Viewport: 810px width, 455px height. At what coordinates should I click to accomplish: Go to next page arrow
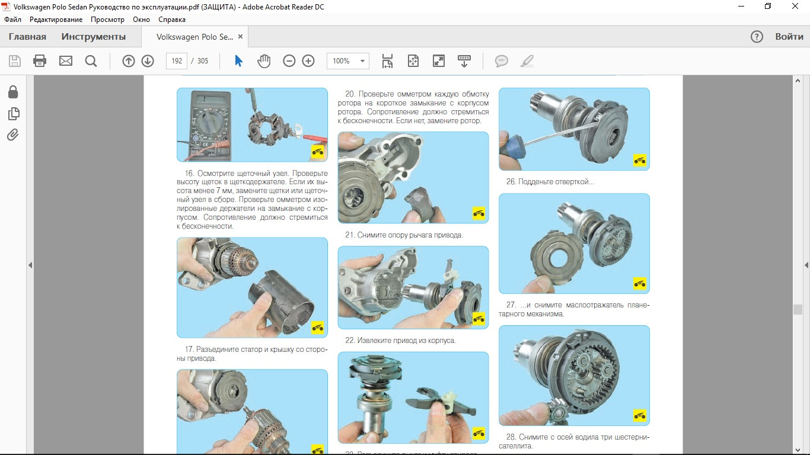[148, 61]
